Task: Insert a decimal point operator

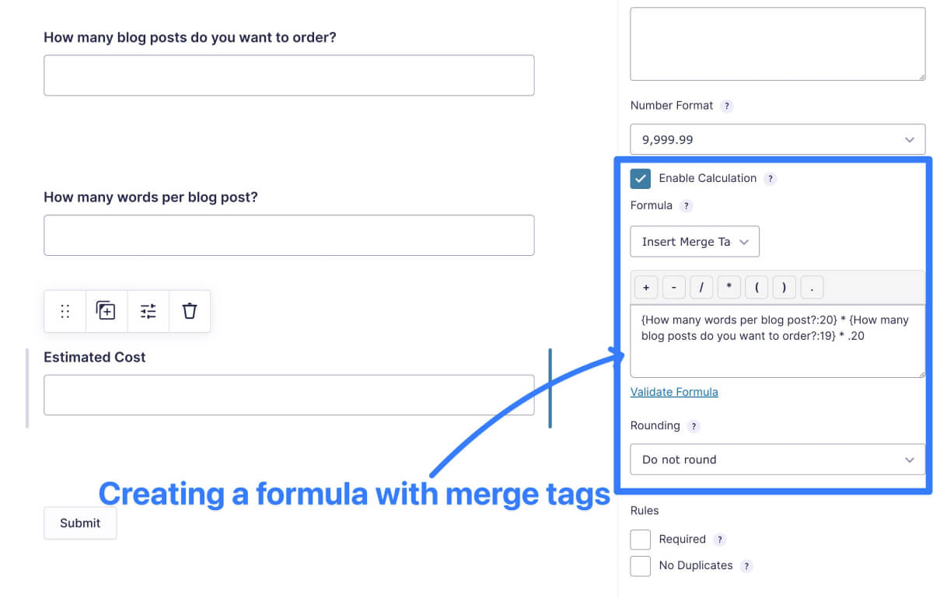Action: click(x=812, y=288)
